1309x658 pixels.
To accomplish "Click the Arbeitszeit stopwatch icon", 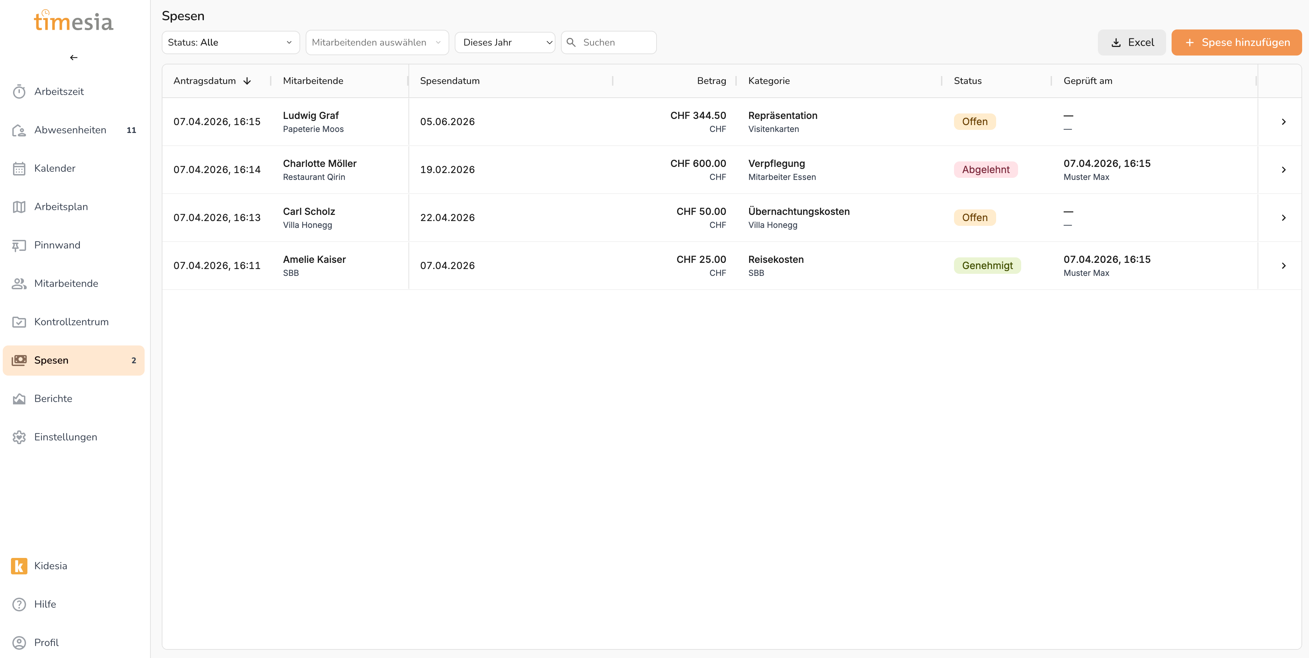I will (19, 92).
